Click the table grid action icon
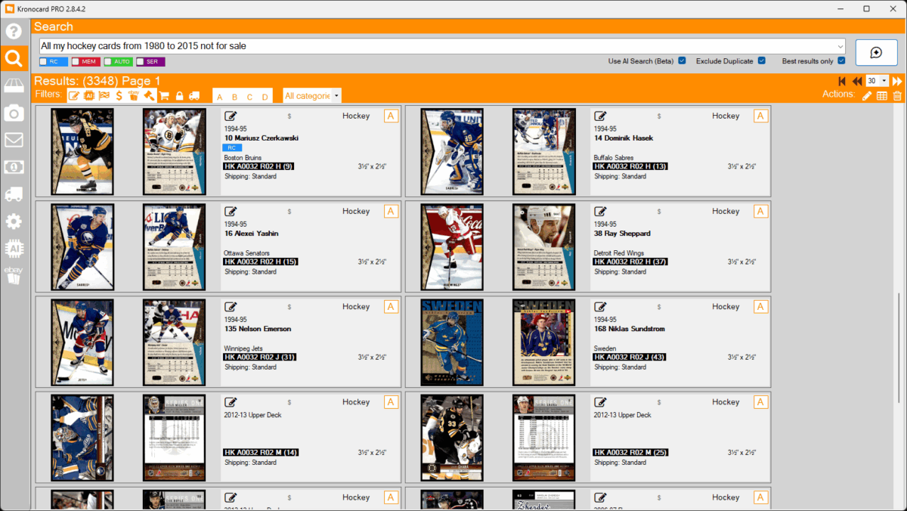The image size is (907, 511). 882,95
